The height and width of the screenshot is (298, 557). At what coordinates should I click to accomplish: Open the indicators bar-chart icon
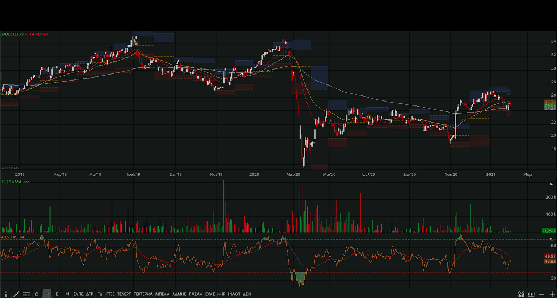tap(532, 294)
